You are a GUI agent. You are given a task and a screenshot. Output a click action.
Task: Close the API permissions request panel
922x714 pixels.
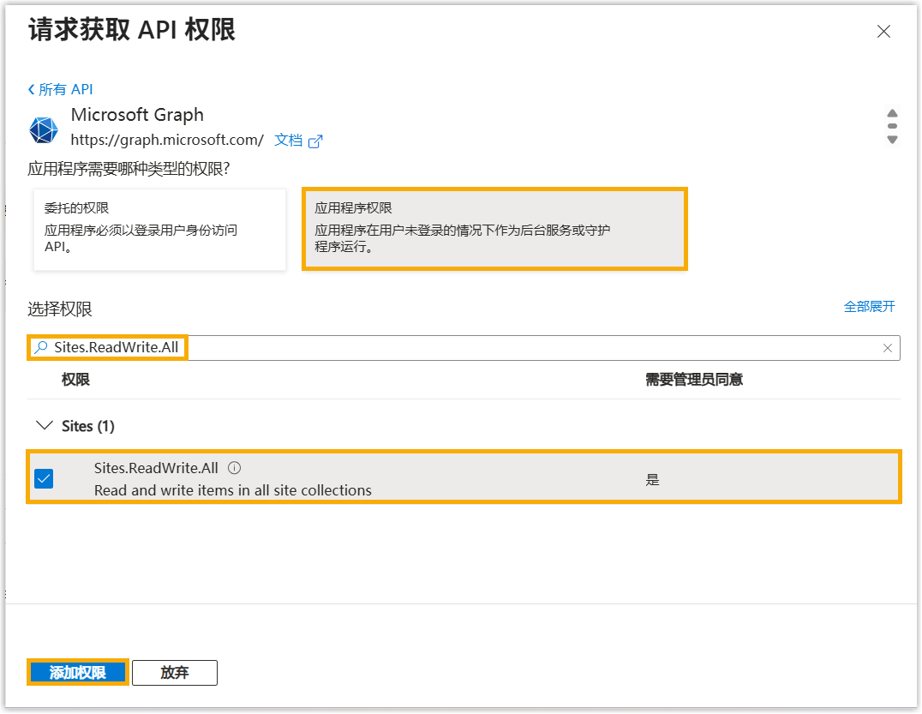[883, 32]
